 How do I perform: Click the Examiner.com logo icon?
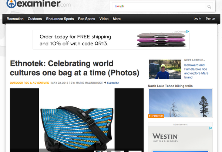coord(11,4)
